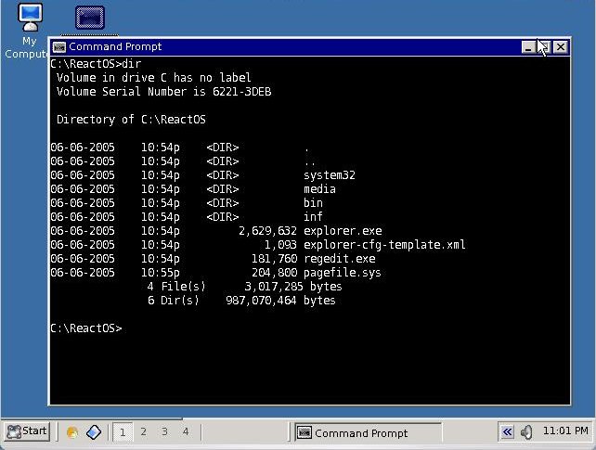
Task: Launch the orange quick launch icon
Action: (72, 432)
